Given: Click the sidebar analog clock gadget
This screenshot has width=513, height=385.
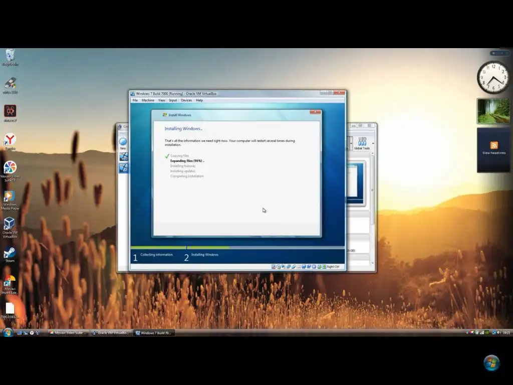Looking at the screenshot, I should [493, 77].
